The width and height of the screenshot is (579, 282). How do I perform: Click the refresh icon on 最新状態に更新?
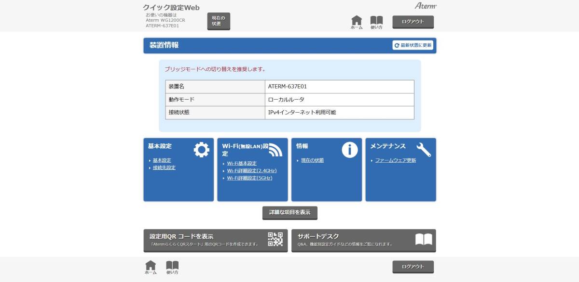click(397, 45)
